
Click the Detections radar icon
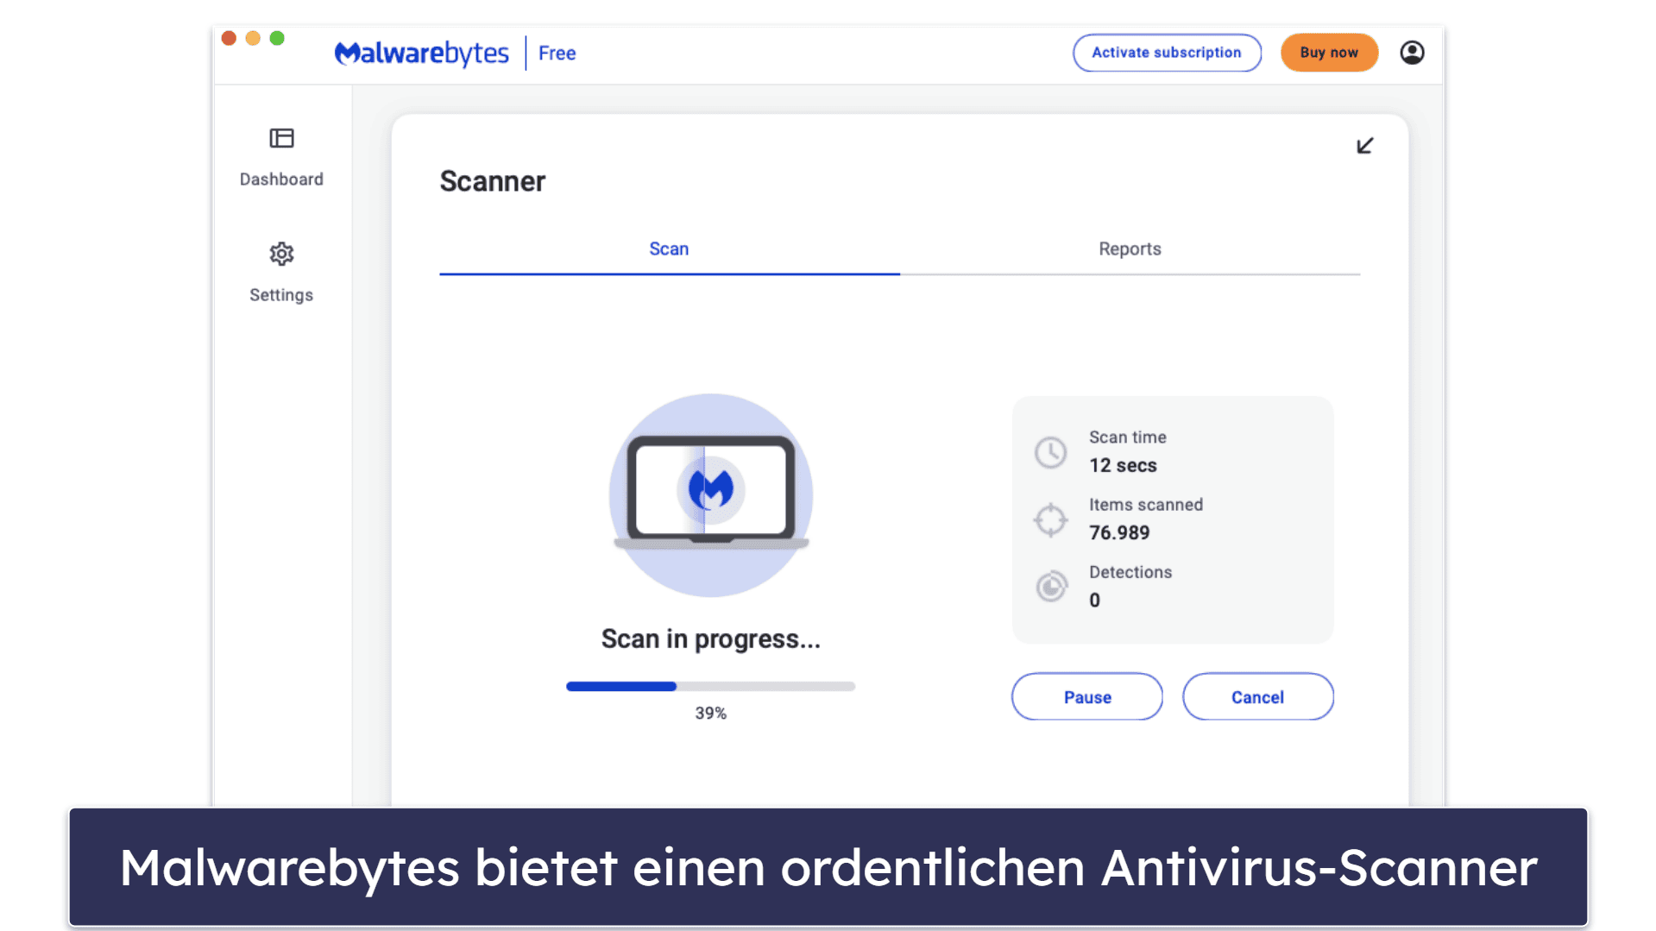pyautogui.click(x=1051, y=587)
